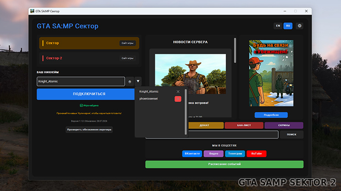
Task: Click the Подробнее button
Action: tap(271, 115)
